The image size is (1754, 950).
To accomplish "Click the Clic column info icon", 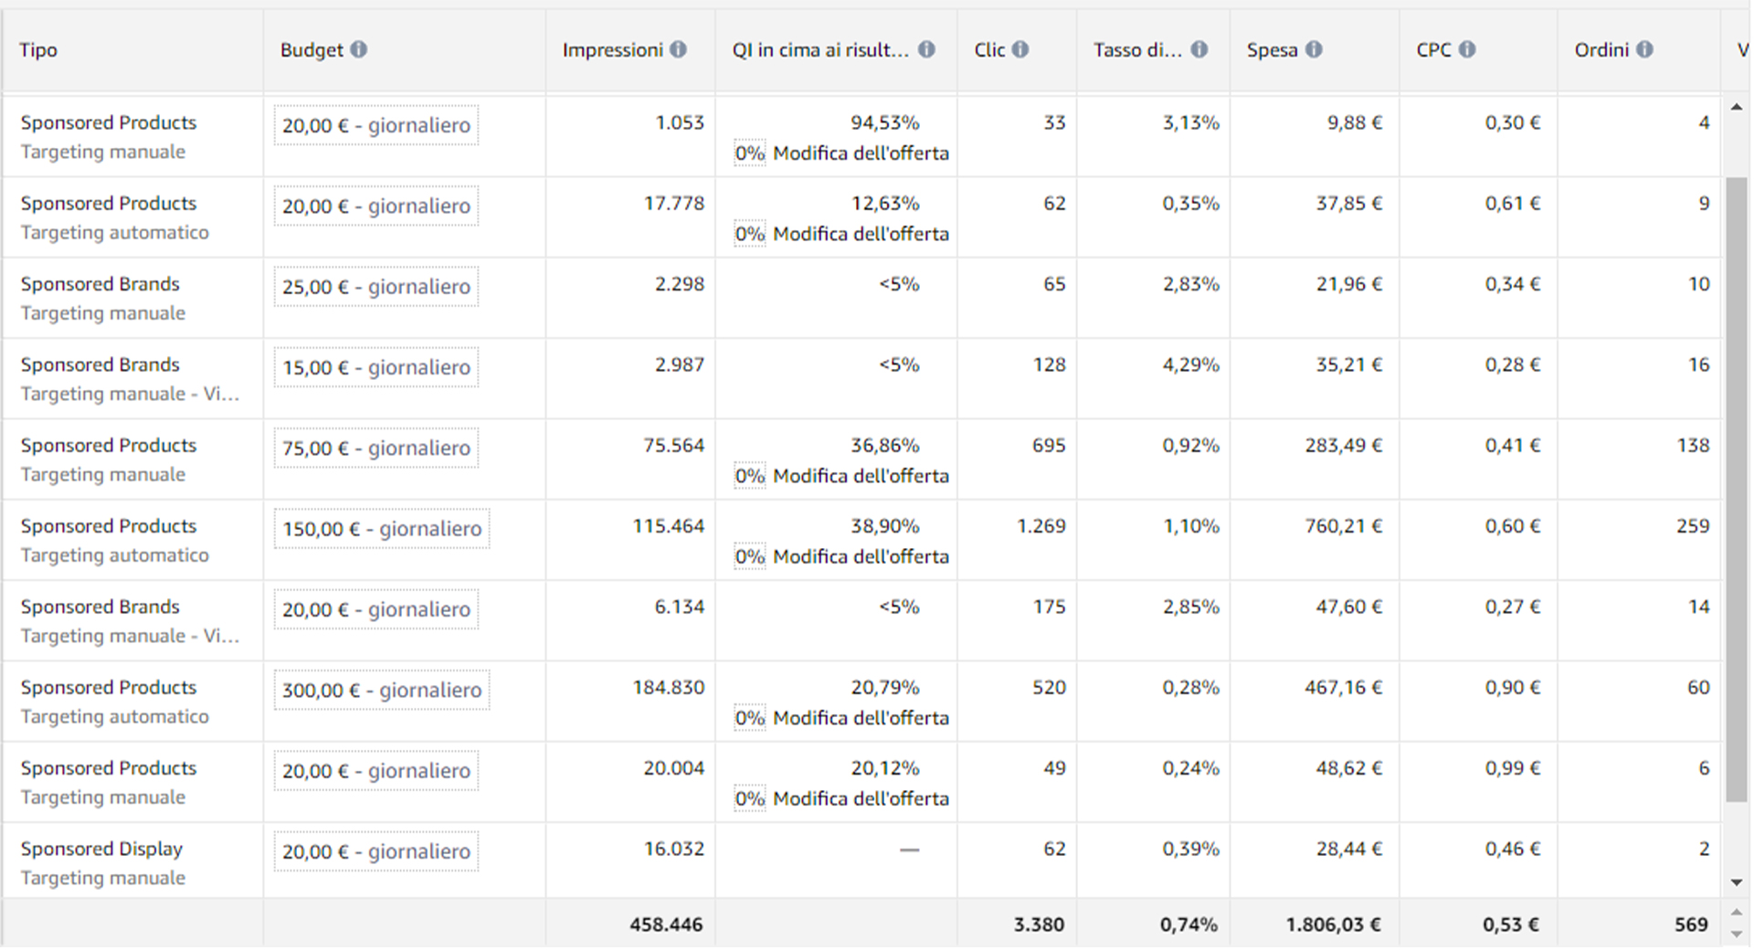I will (1020, 49).
